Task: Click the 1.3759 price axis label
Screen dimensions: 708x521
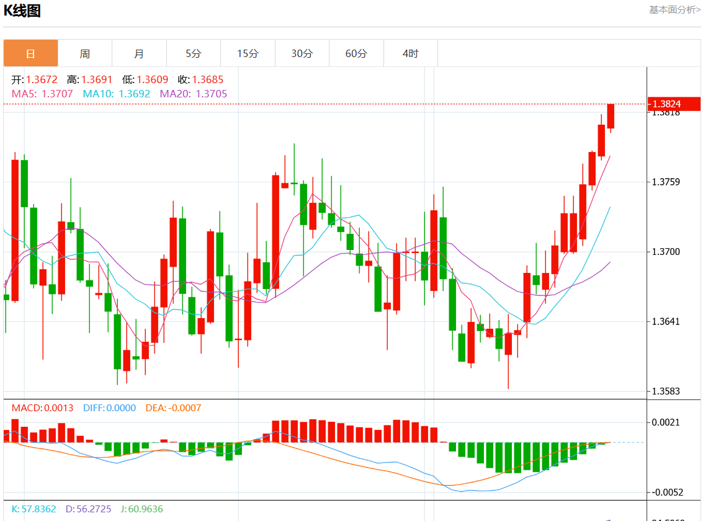Action: click(666, 182)
